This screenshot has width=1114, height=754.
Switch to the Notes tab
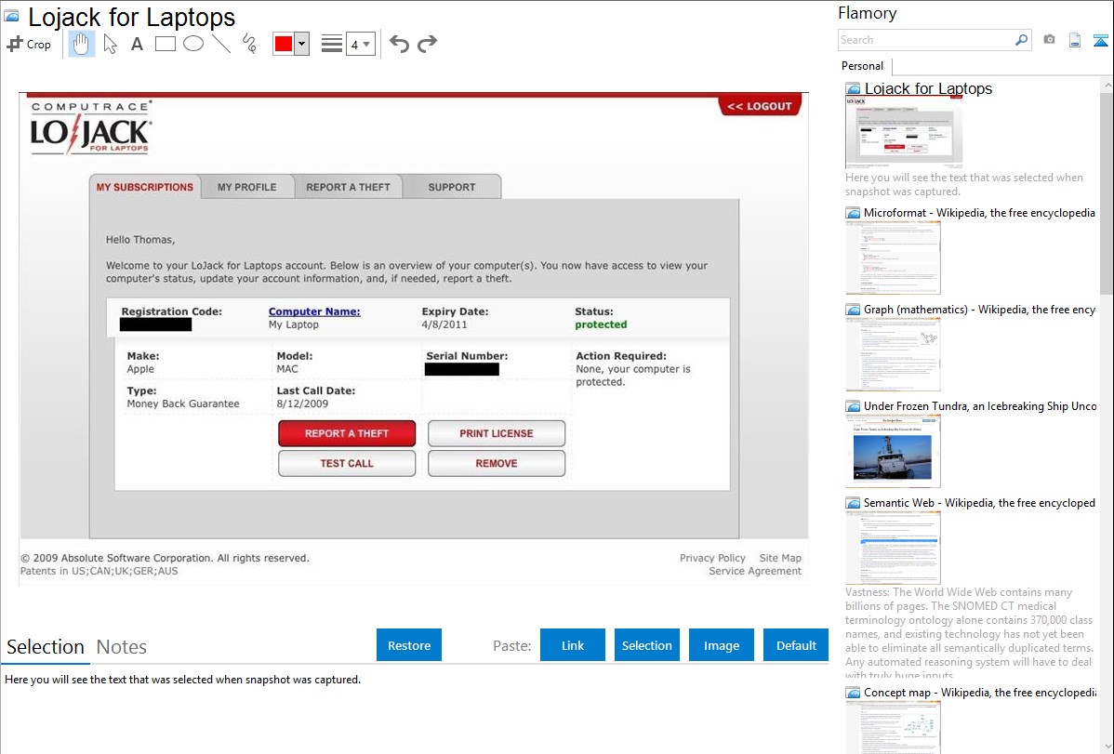click(122, 647)
